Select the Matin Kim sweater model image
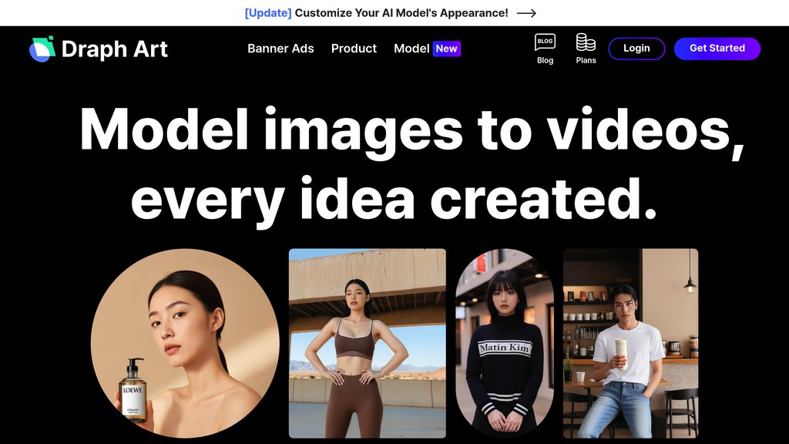789x444 pixels. pyautogui.click(x=505, y=343)
